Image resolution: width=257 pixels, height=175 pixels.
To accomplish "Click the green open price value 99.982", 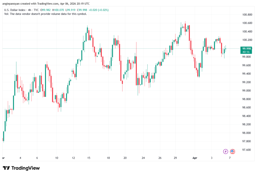I will [46, 10].
